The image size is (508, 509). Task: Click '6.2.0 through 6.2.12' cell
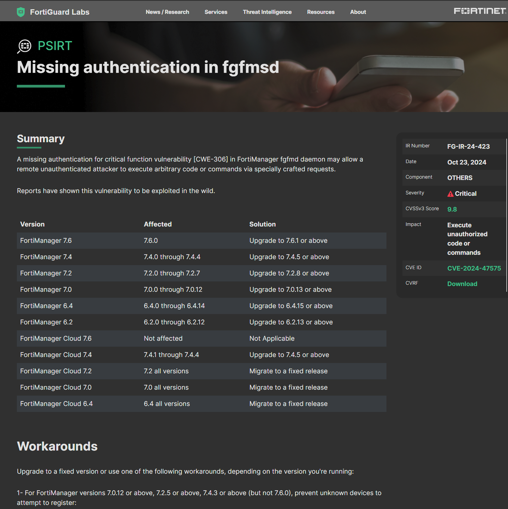point(174,322)
